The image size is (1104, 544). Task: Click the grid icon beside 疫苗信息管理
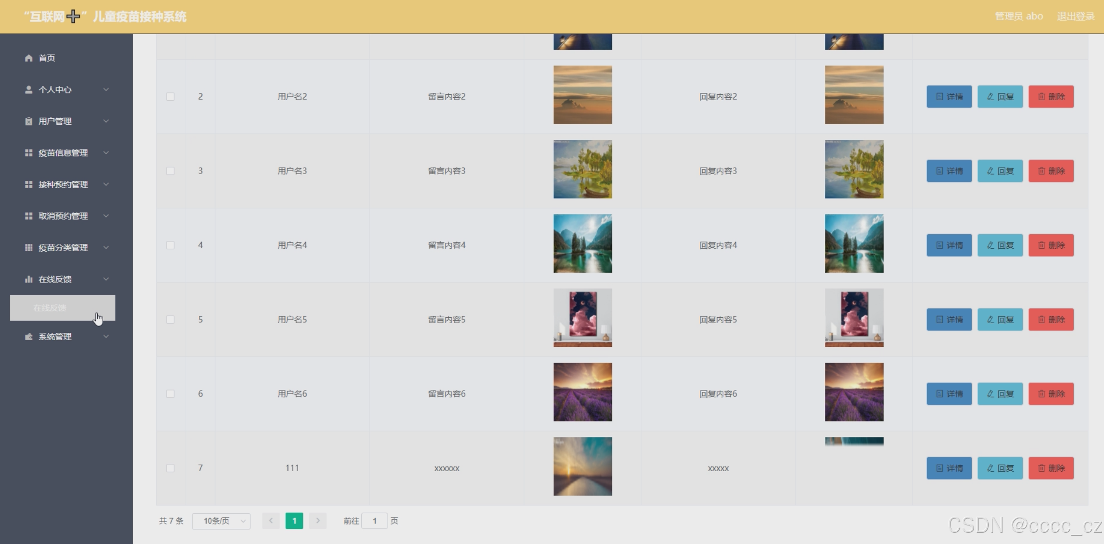pos(29,153)
